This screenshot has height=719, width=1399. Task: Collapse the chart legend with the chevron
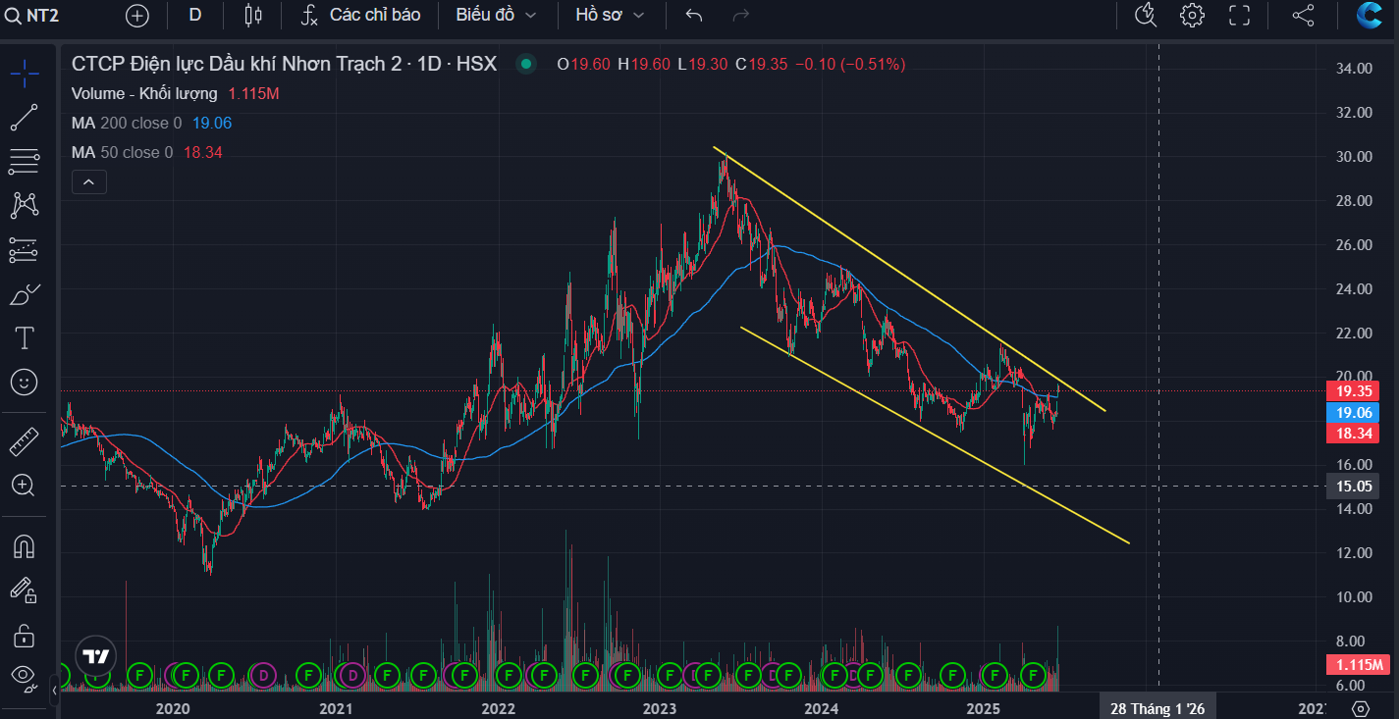[x=88, y=181]
